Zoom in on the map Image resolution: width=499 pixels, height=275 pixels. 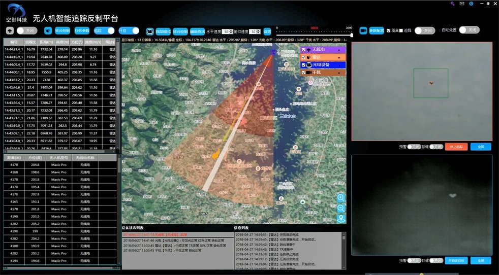pos(341,198)
